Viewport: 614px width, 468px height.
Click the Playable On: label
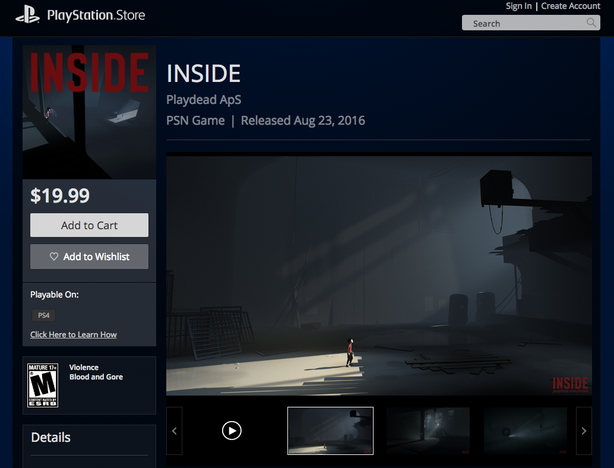click(55, 295)
